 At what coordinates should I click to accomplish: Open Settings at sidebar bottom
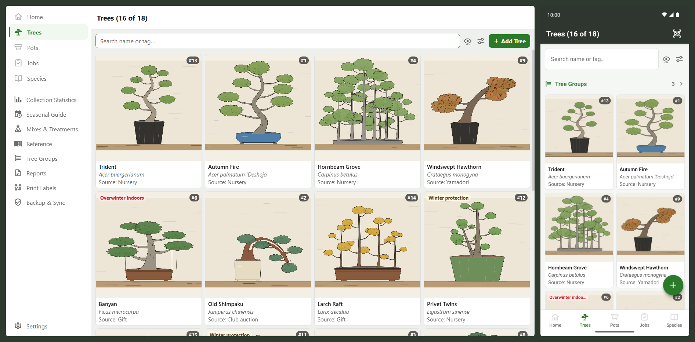tap(48, 326)
